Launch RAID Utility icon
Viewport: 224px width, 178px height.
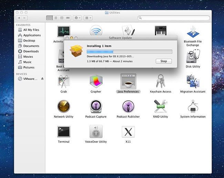tap(161, 106)
